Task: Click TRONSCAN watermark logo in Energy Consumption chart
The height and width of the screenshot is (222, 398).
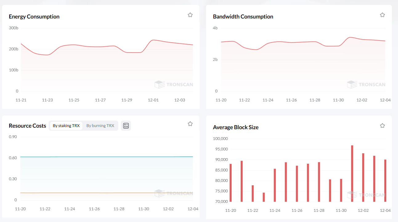Action: tap(174, 84)
